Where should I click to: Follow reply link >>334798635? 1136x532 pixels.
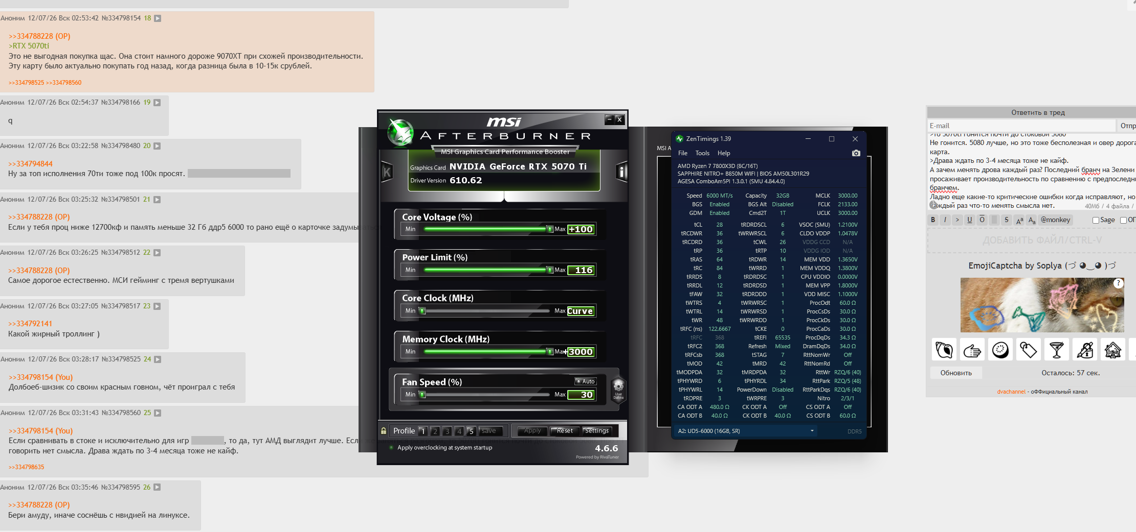pyautogui.click(x=26, y=467)
